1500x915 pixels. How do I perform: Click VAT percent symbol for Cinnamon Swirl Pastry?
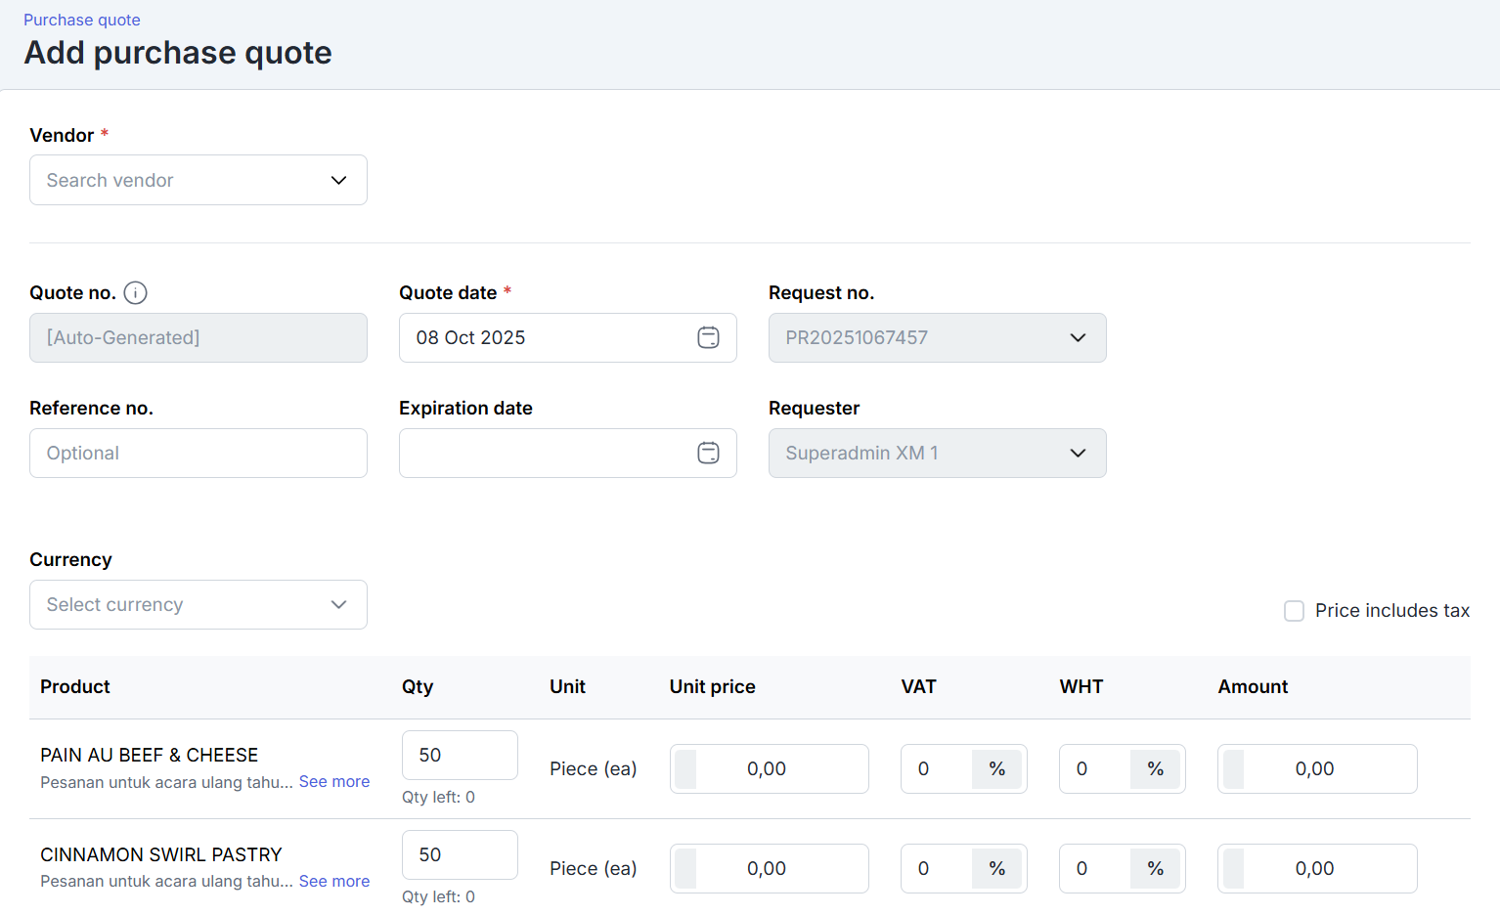click(x=996, y=869)
